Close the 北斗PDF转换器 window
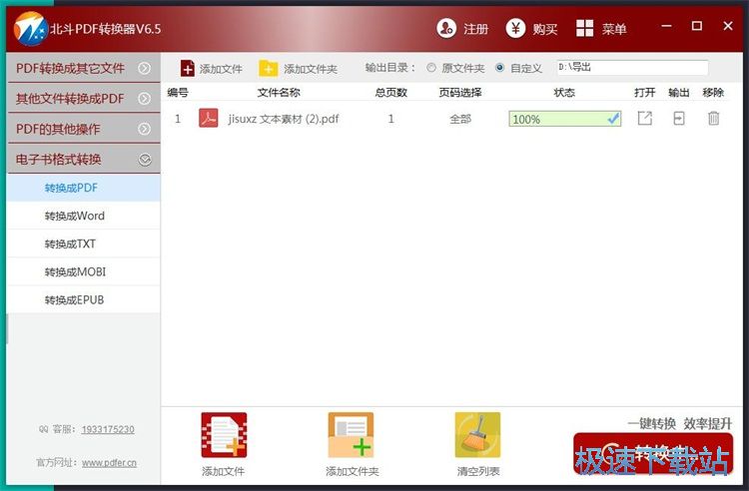 pos(728,26)
